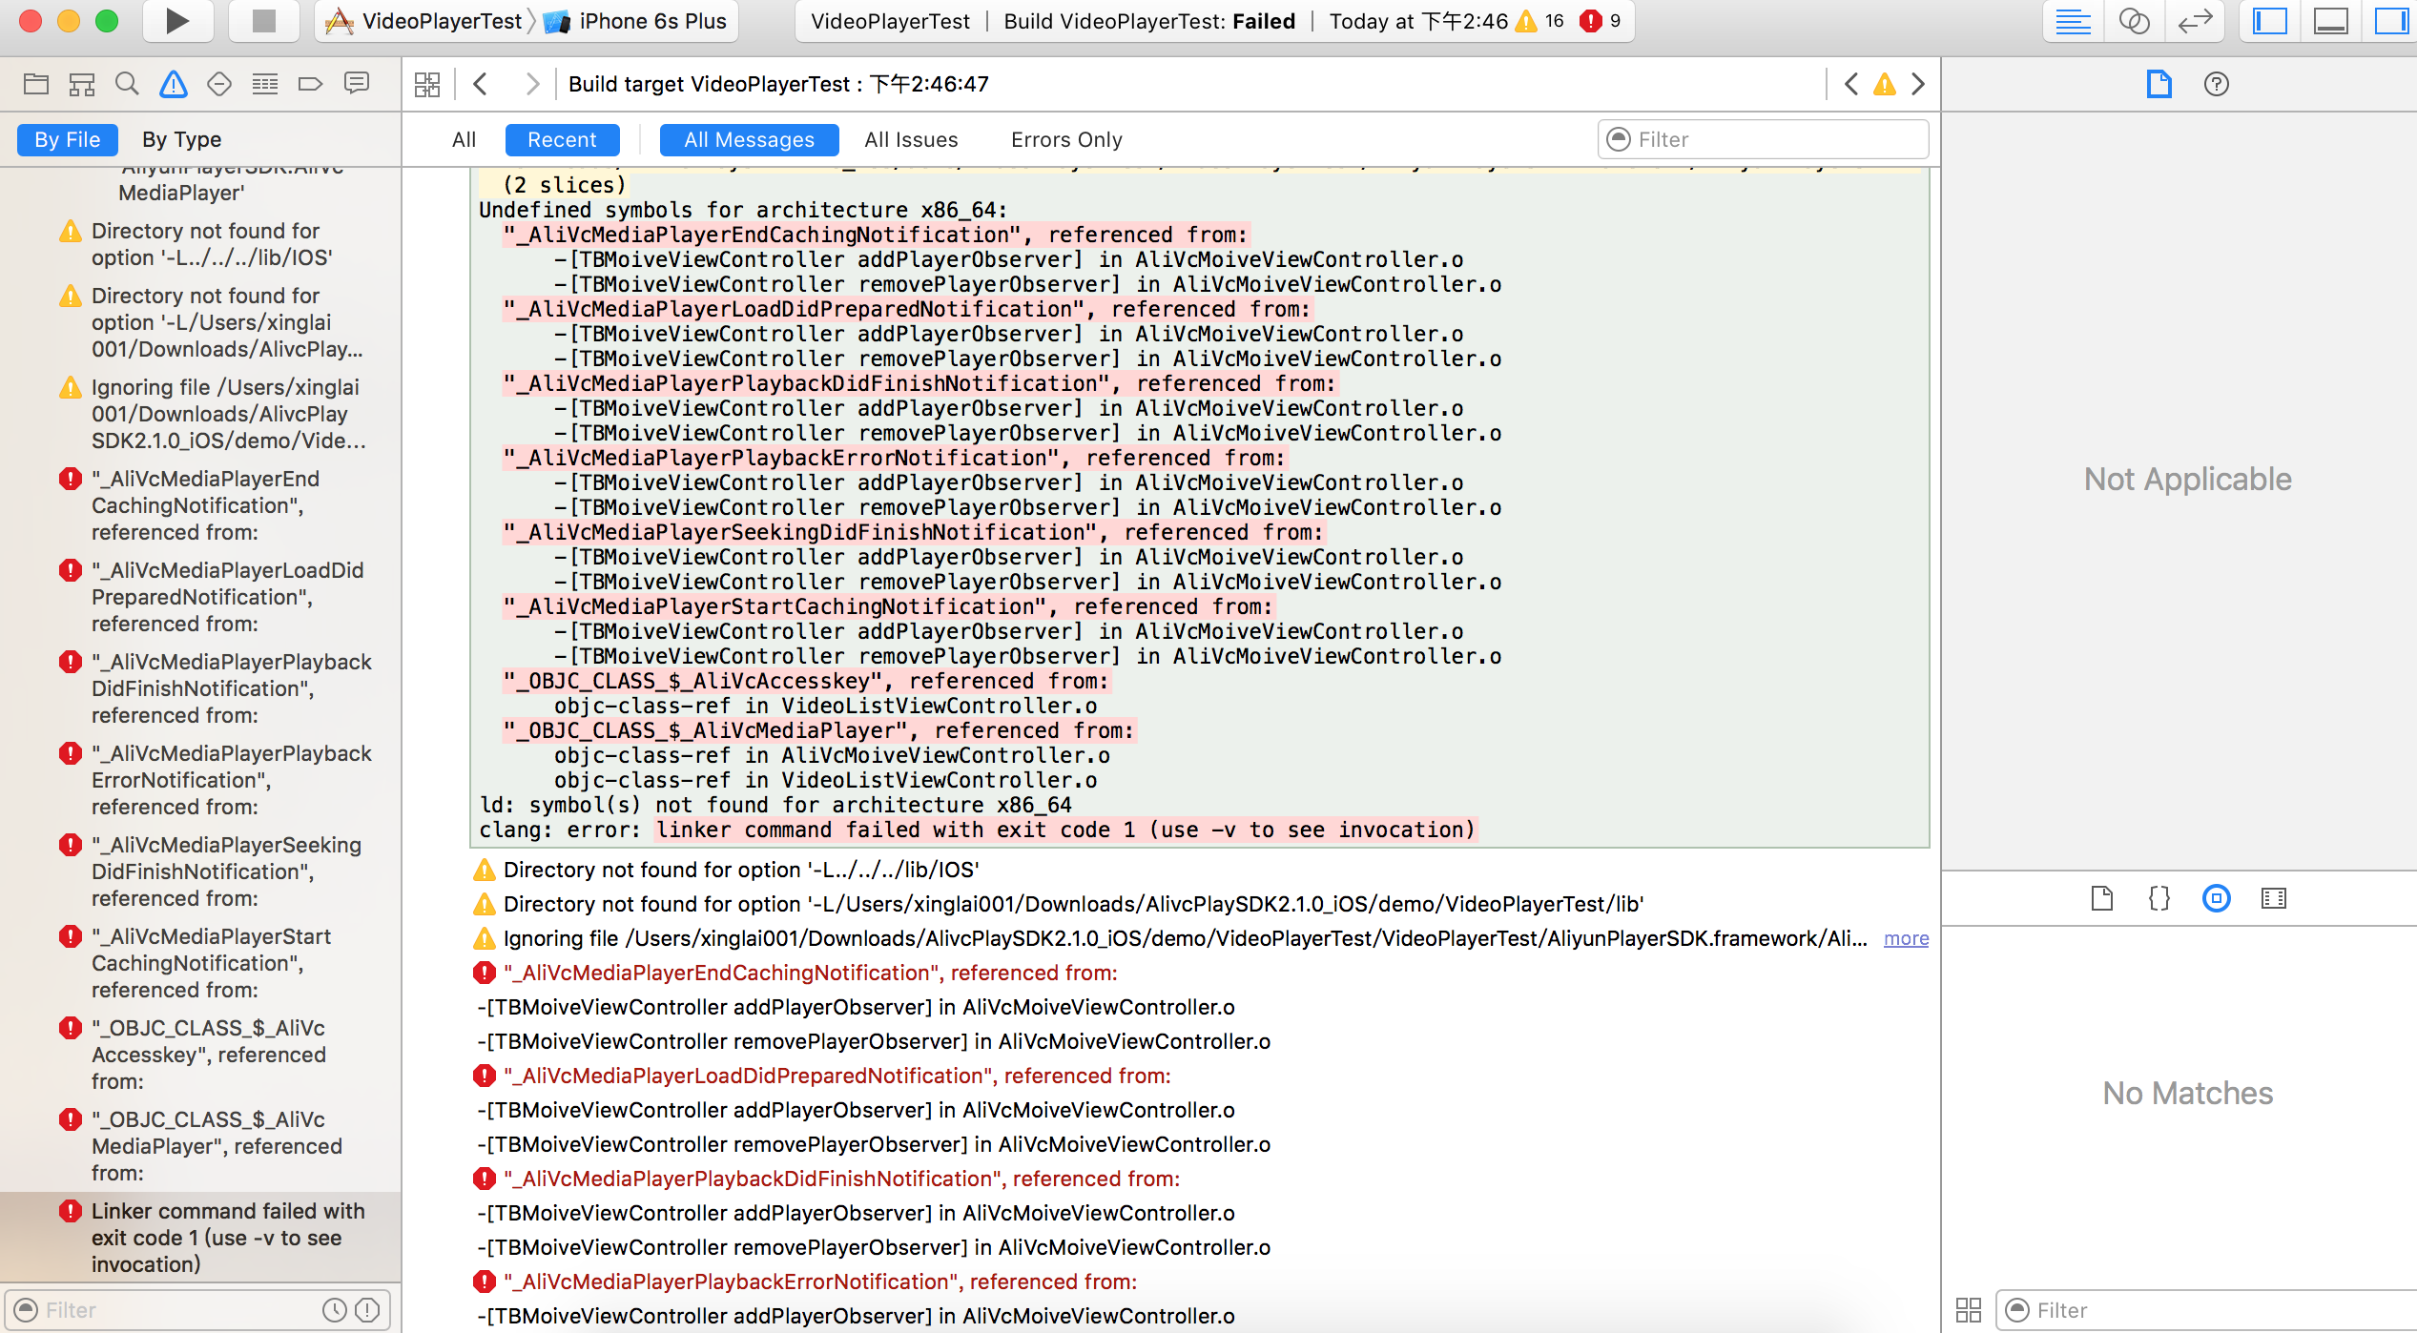This screenshot has width=2417, height=1333.
Task: Choose the iPhone 6s Plus destination
Action: pos(637,21)
